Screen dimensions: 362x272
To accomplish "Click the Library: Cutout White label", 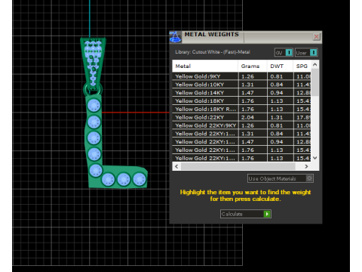I will [x=213, y=52].
